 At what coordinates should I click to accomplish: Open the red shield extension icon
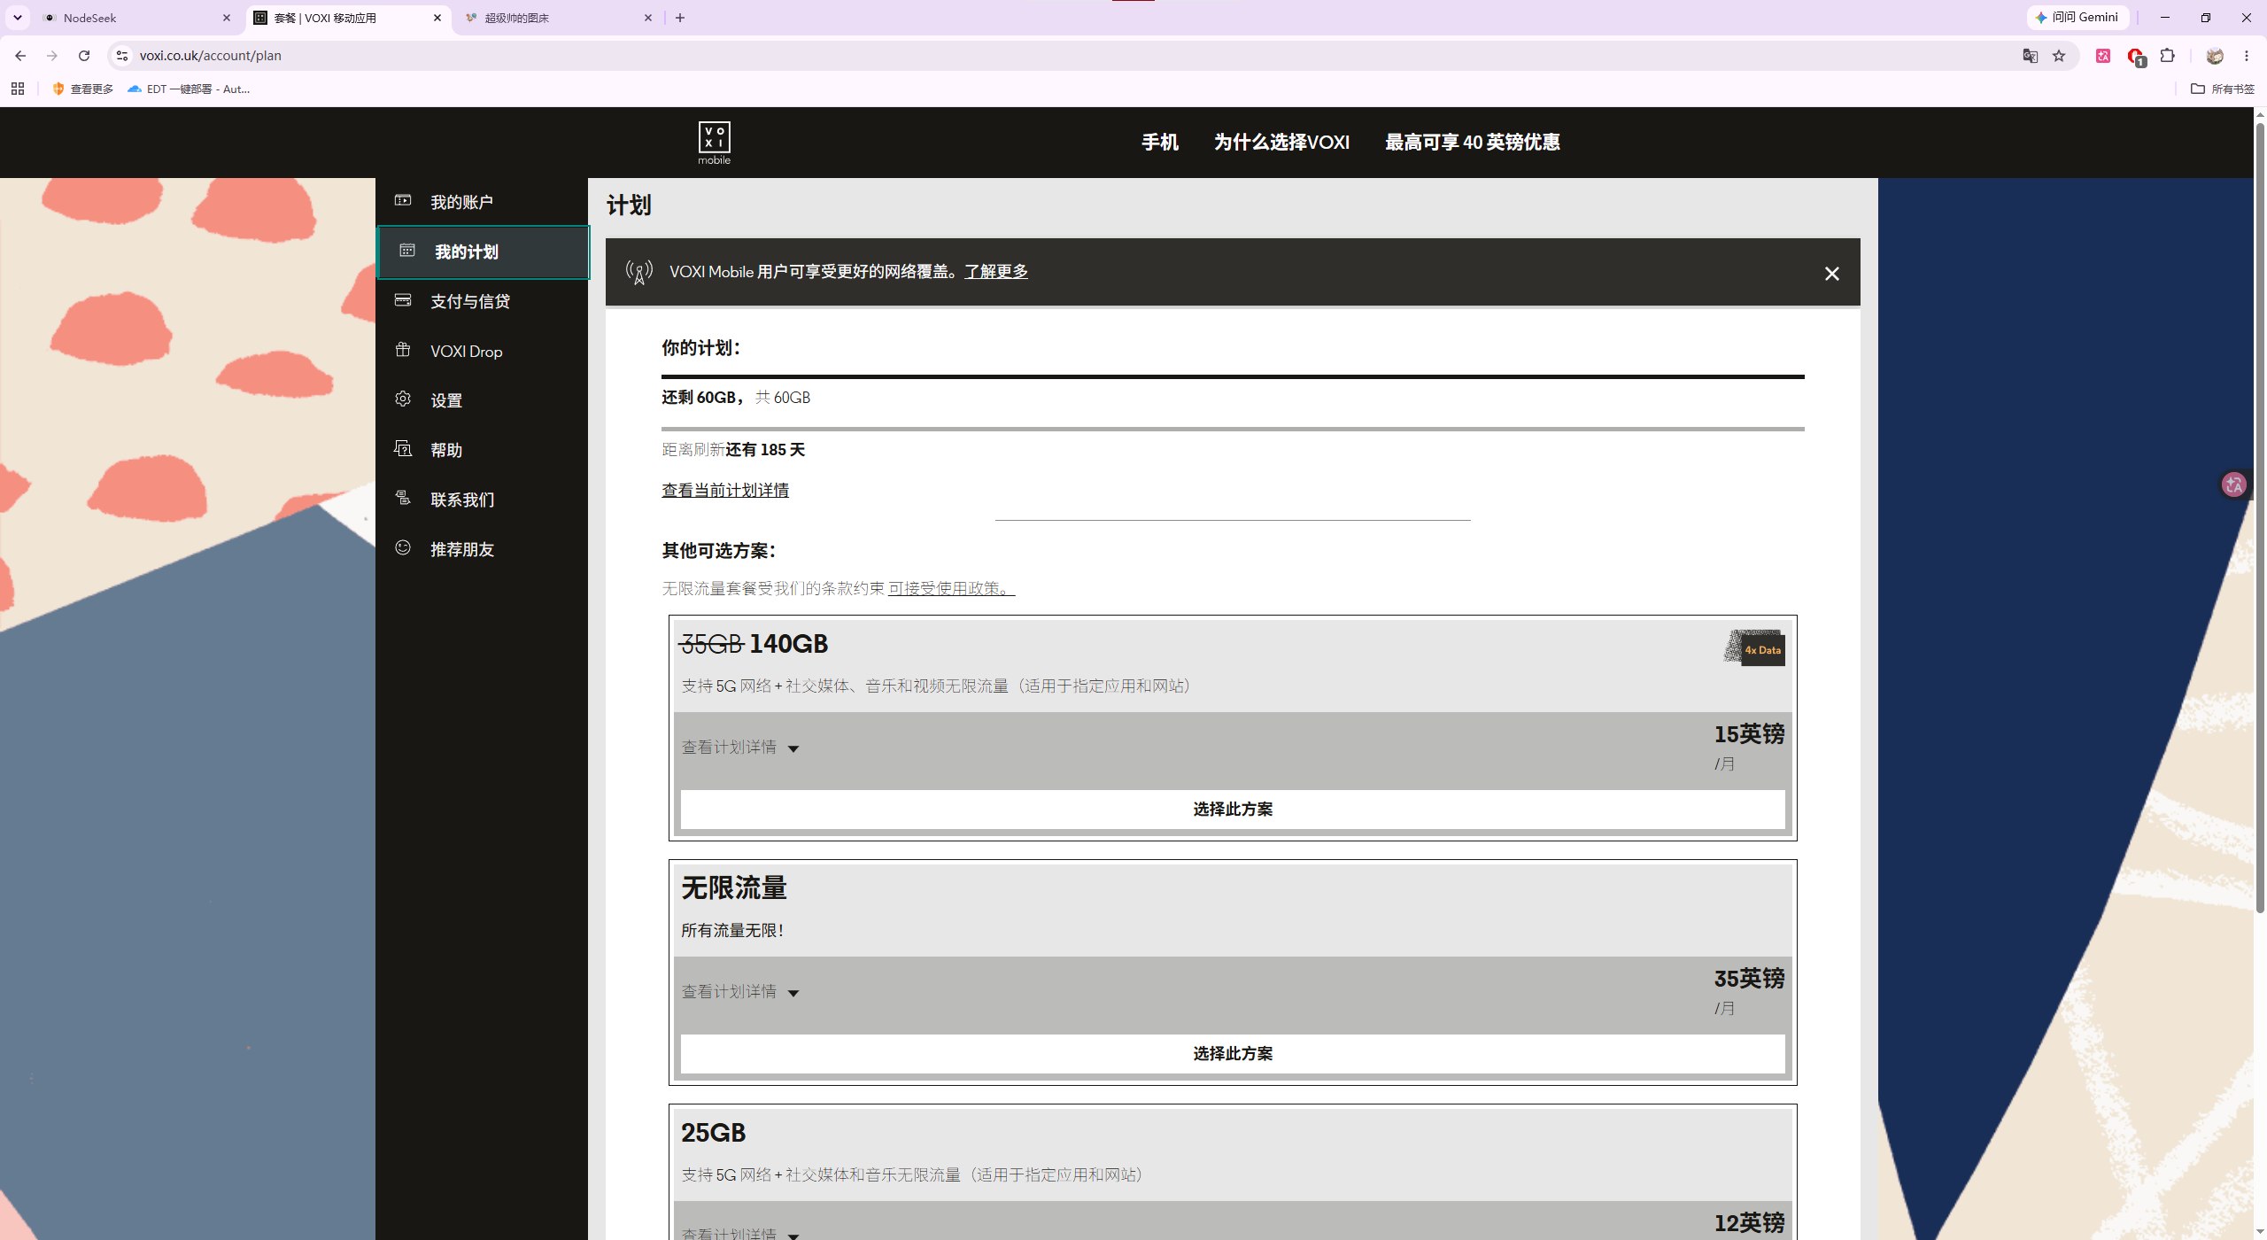click(x=2136, y=57)
